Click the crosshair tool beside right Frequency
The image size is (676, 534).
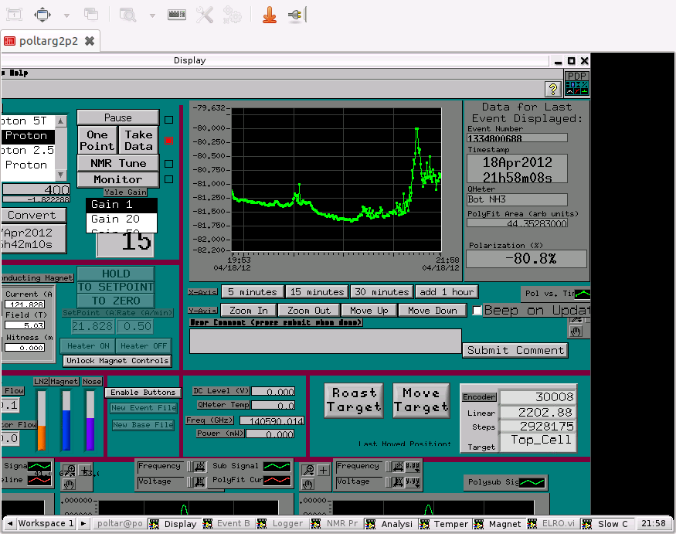point(324,470)
